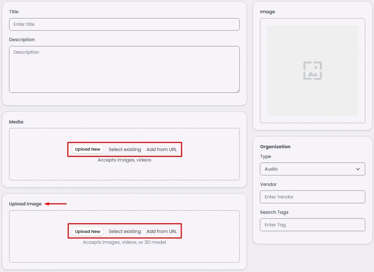Click the Enter Tag input field
This screenshot has width=374, height=272.
(313, 225)
